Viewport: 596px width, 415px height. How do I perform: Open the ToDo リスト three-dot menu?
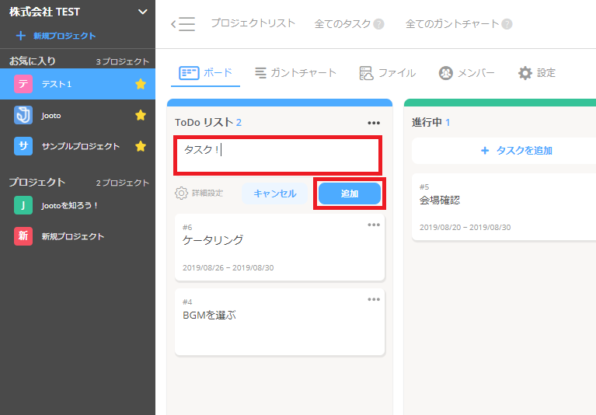point(374,123)
